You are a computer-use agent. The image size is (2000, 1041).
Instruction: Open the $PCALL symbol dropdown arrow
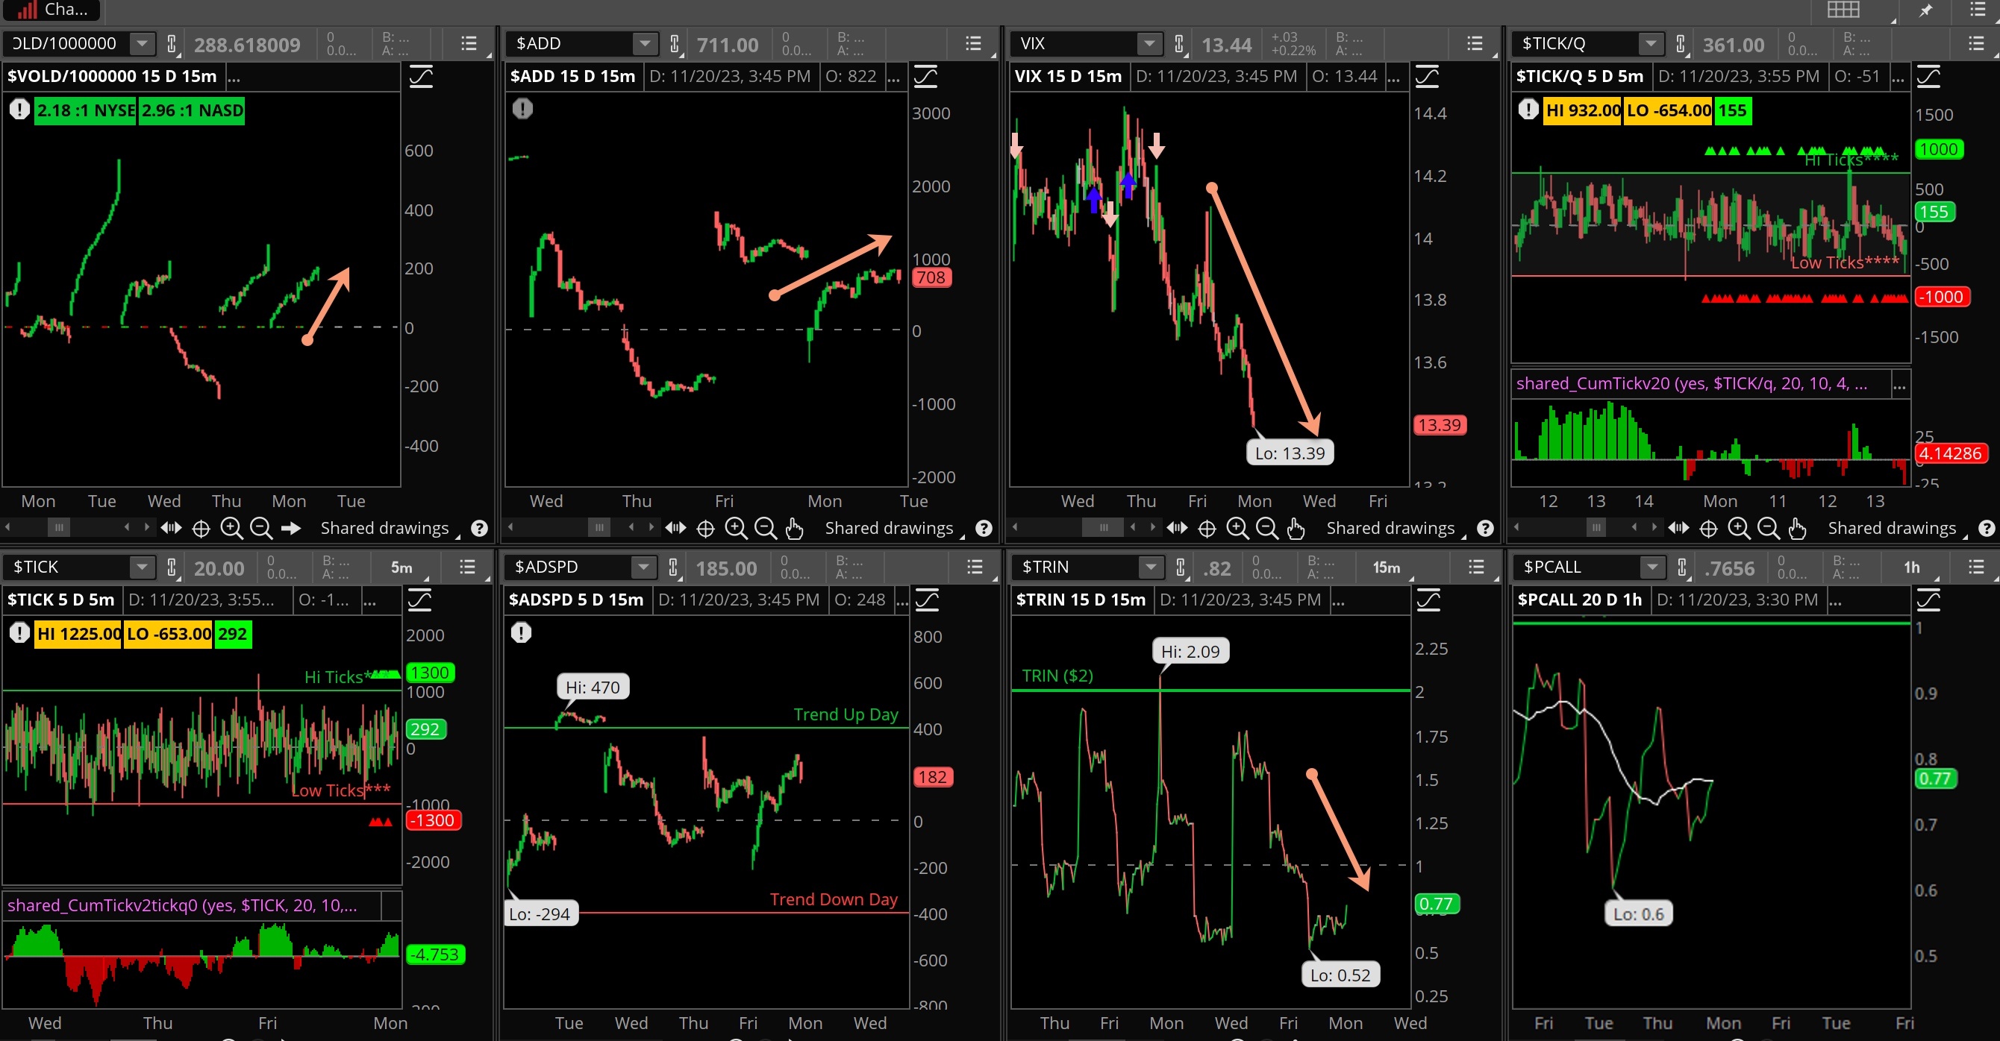click(1651, 567)
